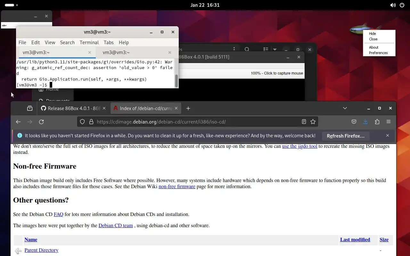Open terminal Search menu
This screenshot has height=256, width=410.
coord(67,42)
